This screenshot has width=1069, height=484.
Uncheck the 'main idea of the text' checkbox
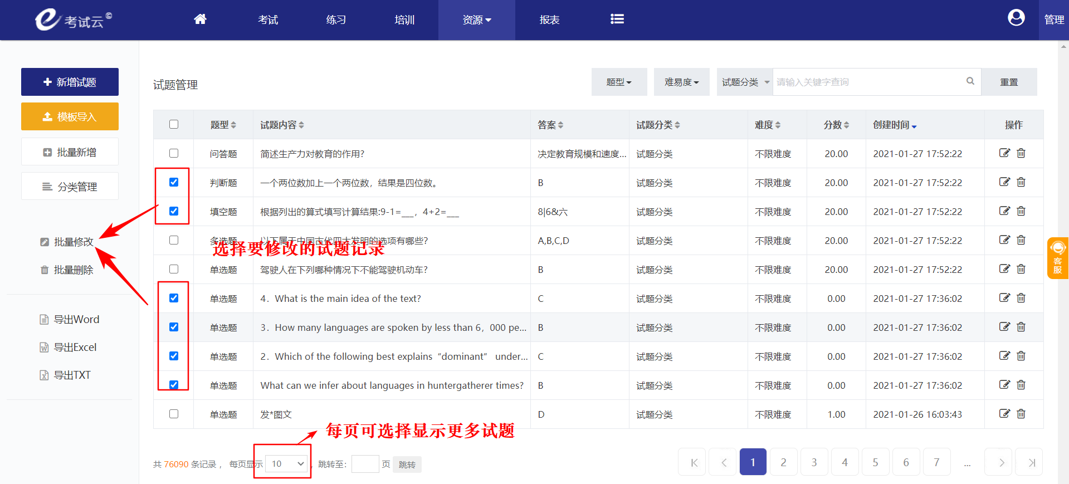click(174, 298)
